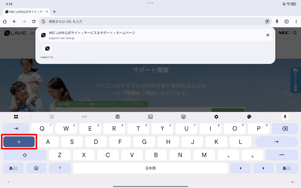Tap keyboard microphone voice input
The height and width of the screenshot is (188, 301).
point(285,117)
